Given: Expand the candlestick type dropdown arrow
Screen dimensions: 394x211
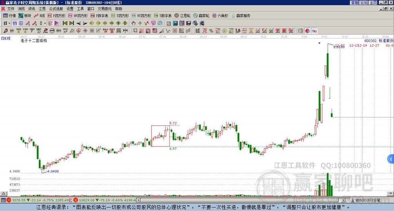Looking at the screenshot, I should click(x=45, y=23).
